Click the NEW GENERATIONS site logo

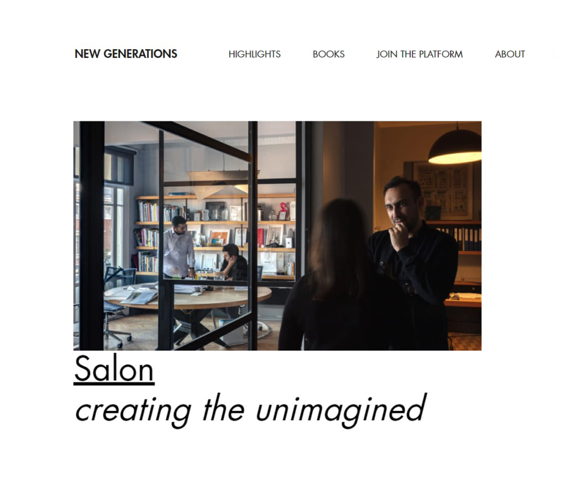click(125, 54)
